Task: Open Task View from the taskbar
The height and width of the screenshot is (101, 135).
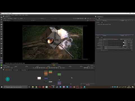Action: [x=29, y=87]
